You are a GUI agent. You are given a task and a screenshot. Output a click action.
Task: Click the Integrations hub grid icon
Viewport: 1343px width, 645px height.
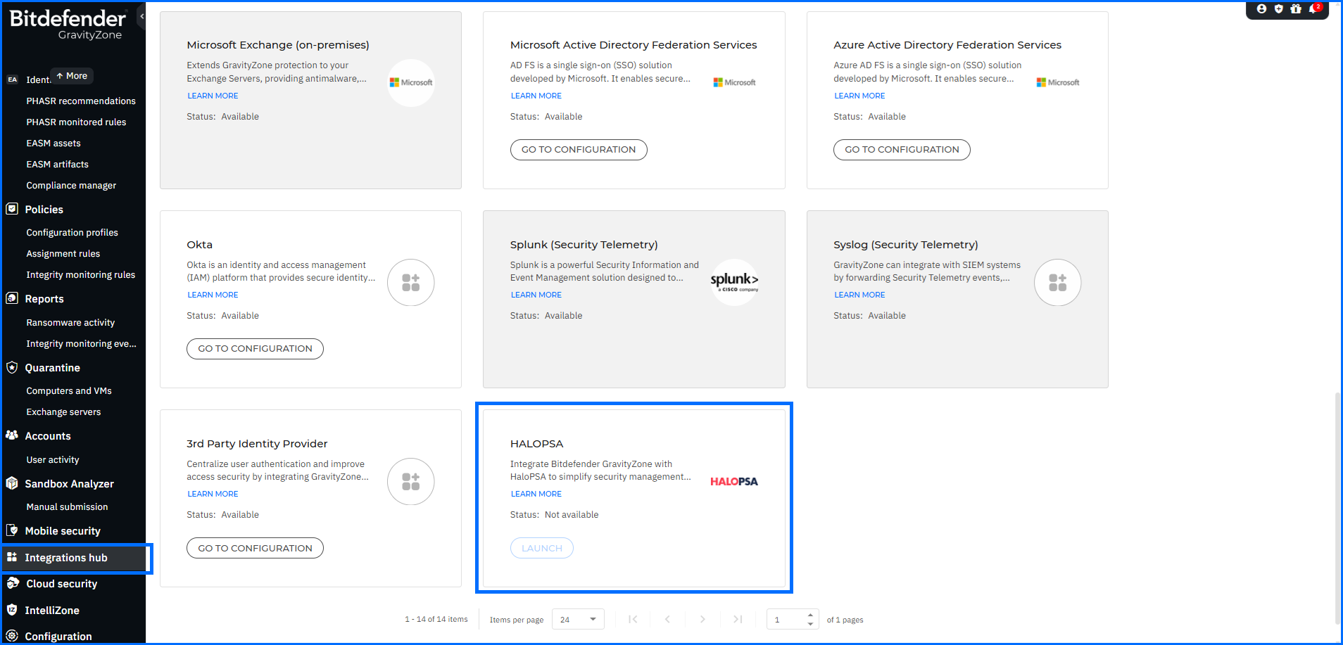coord(11,557)
